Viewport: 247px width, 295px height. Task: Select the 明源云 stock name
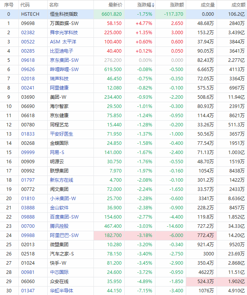point(57,162)
